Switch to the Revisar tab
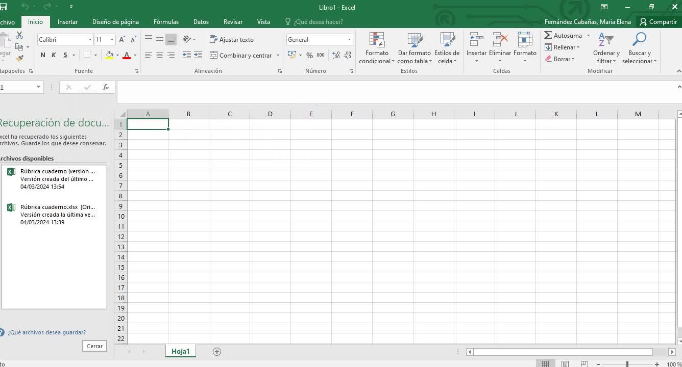This screenshot has height=367, width=682. (x=233, y=22)
